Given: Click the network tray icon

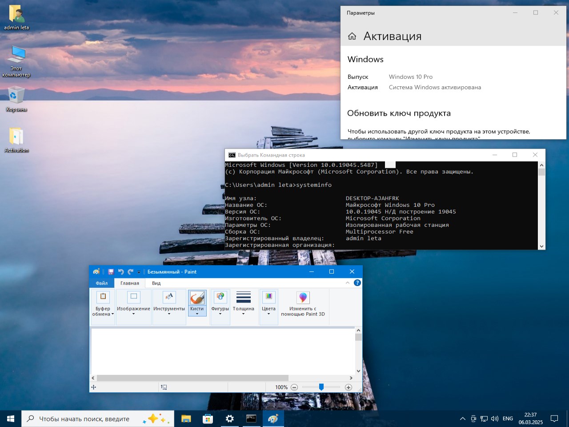Looking at the screenshot, I should [484, 419].
